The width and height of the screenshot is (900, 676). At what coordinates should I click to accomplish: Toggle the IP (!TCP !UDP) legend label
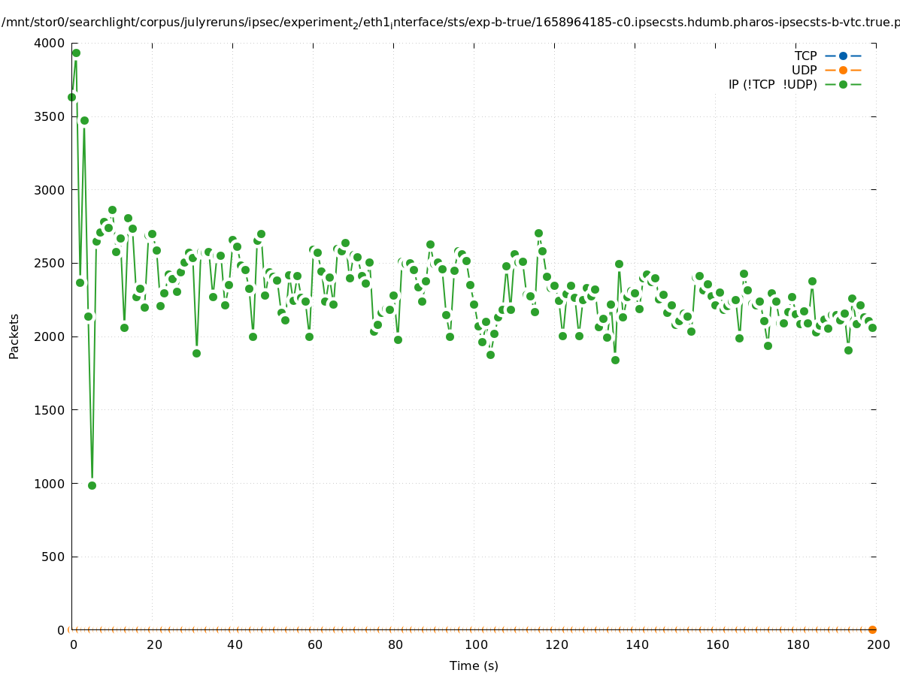(772, 84)
